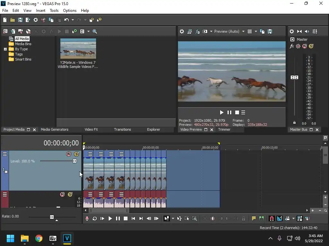The image size is (329, 246).
Task: Click the Copy icon in main toolbar
Action: [x=51, y=20]
